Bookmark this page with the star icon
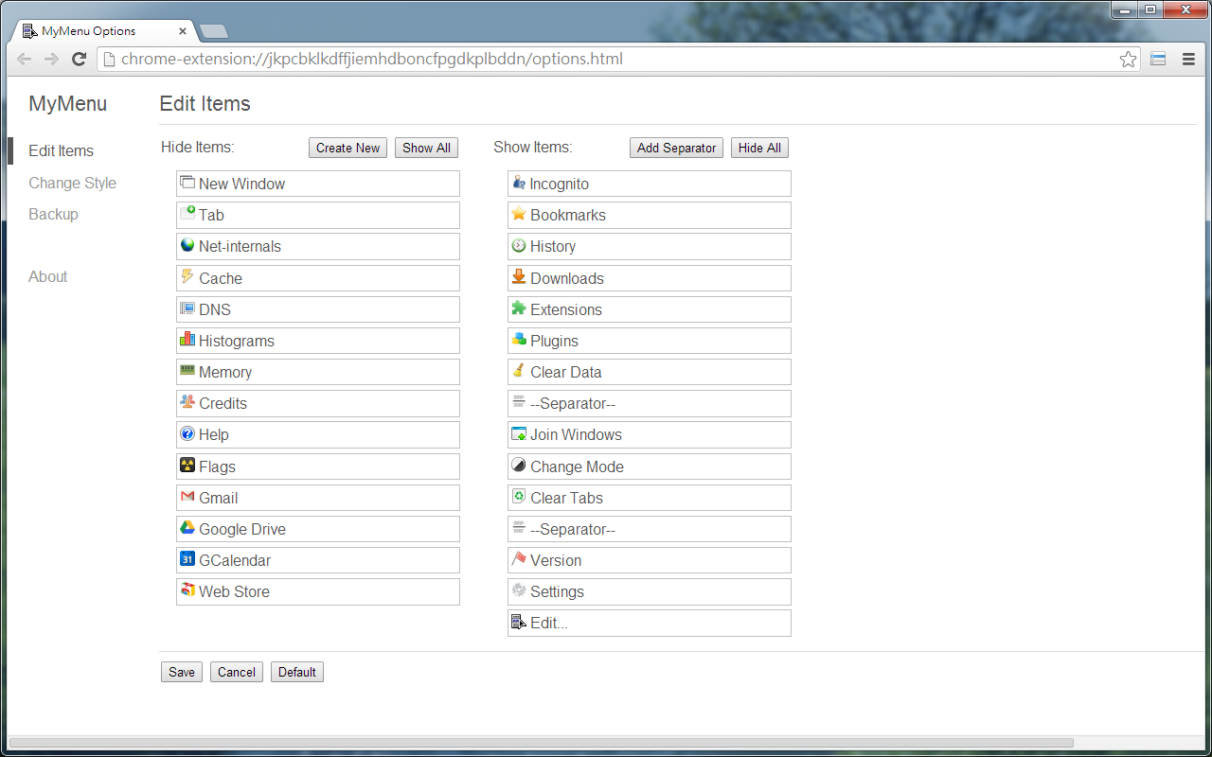 [x=1128, y=60]
